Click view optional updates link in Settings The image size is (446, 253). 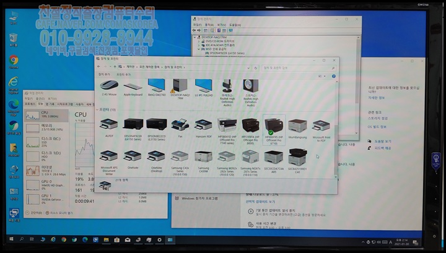pos(260,202)
